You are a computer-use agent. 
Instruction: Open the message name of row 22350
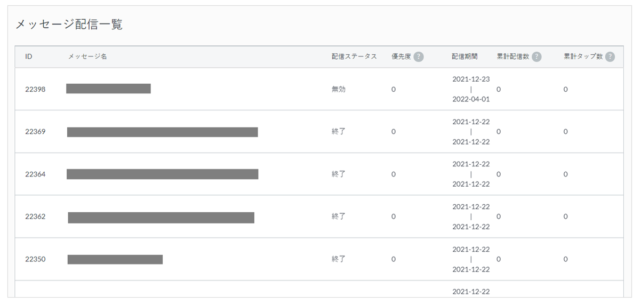click(115, 260)
